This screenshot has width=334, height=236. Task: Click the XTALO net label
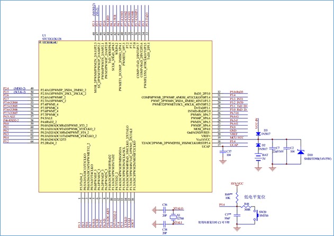(x=178, y=209)
